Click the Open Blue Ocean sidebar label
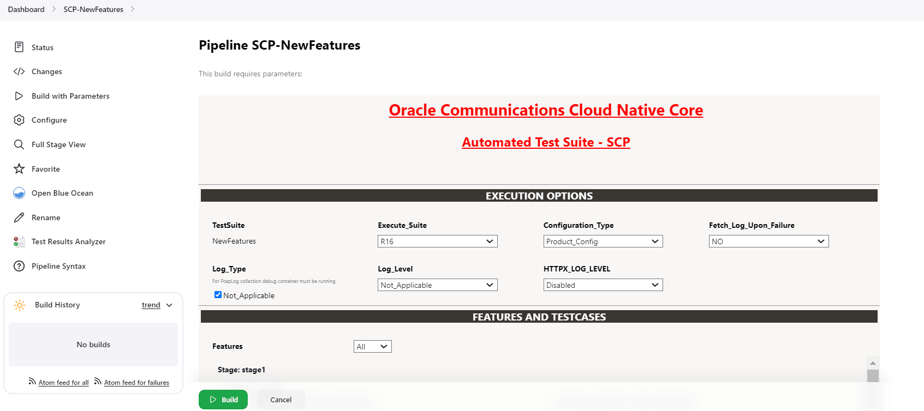 (x=62, y=193)
